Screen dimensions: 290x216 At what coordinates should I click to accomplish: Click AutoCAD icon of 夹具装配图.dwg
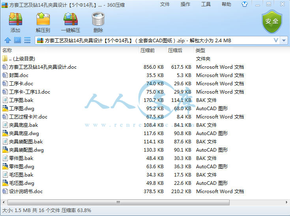pyautogui.click(x=5, y=150)
